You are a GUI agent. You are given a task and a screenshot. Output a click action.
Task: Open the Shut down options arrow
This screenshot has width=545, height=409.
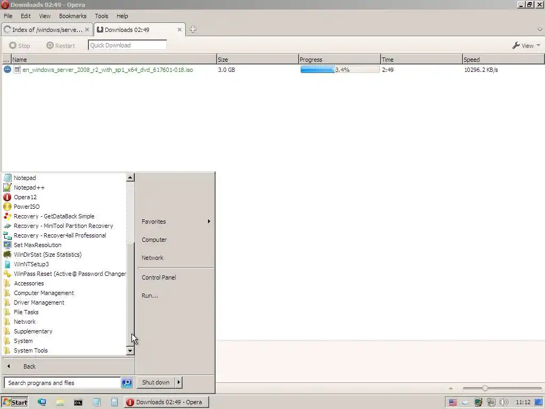(179, 382)
